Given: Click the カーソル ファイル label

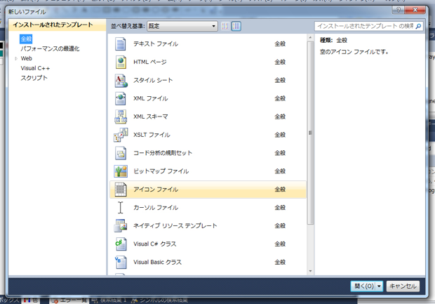Looking at the screenshot, I should click(x=156, y=208).
